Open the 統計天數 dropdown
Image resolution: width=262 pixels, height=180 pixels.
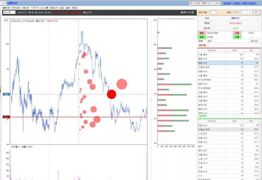point(213,12)
